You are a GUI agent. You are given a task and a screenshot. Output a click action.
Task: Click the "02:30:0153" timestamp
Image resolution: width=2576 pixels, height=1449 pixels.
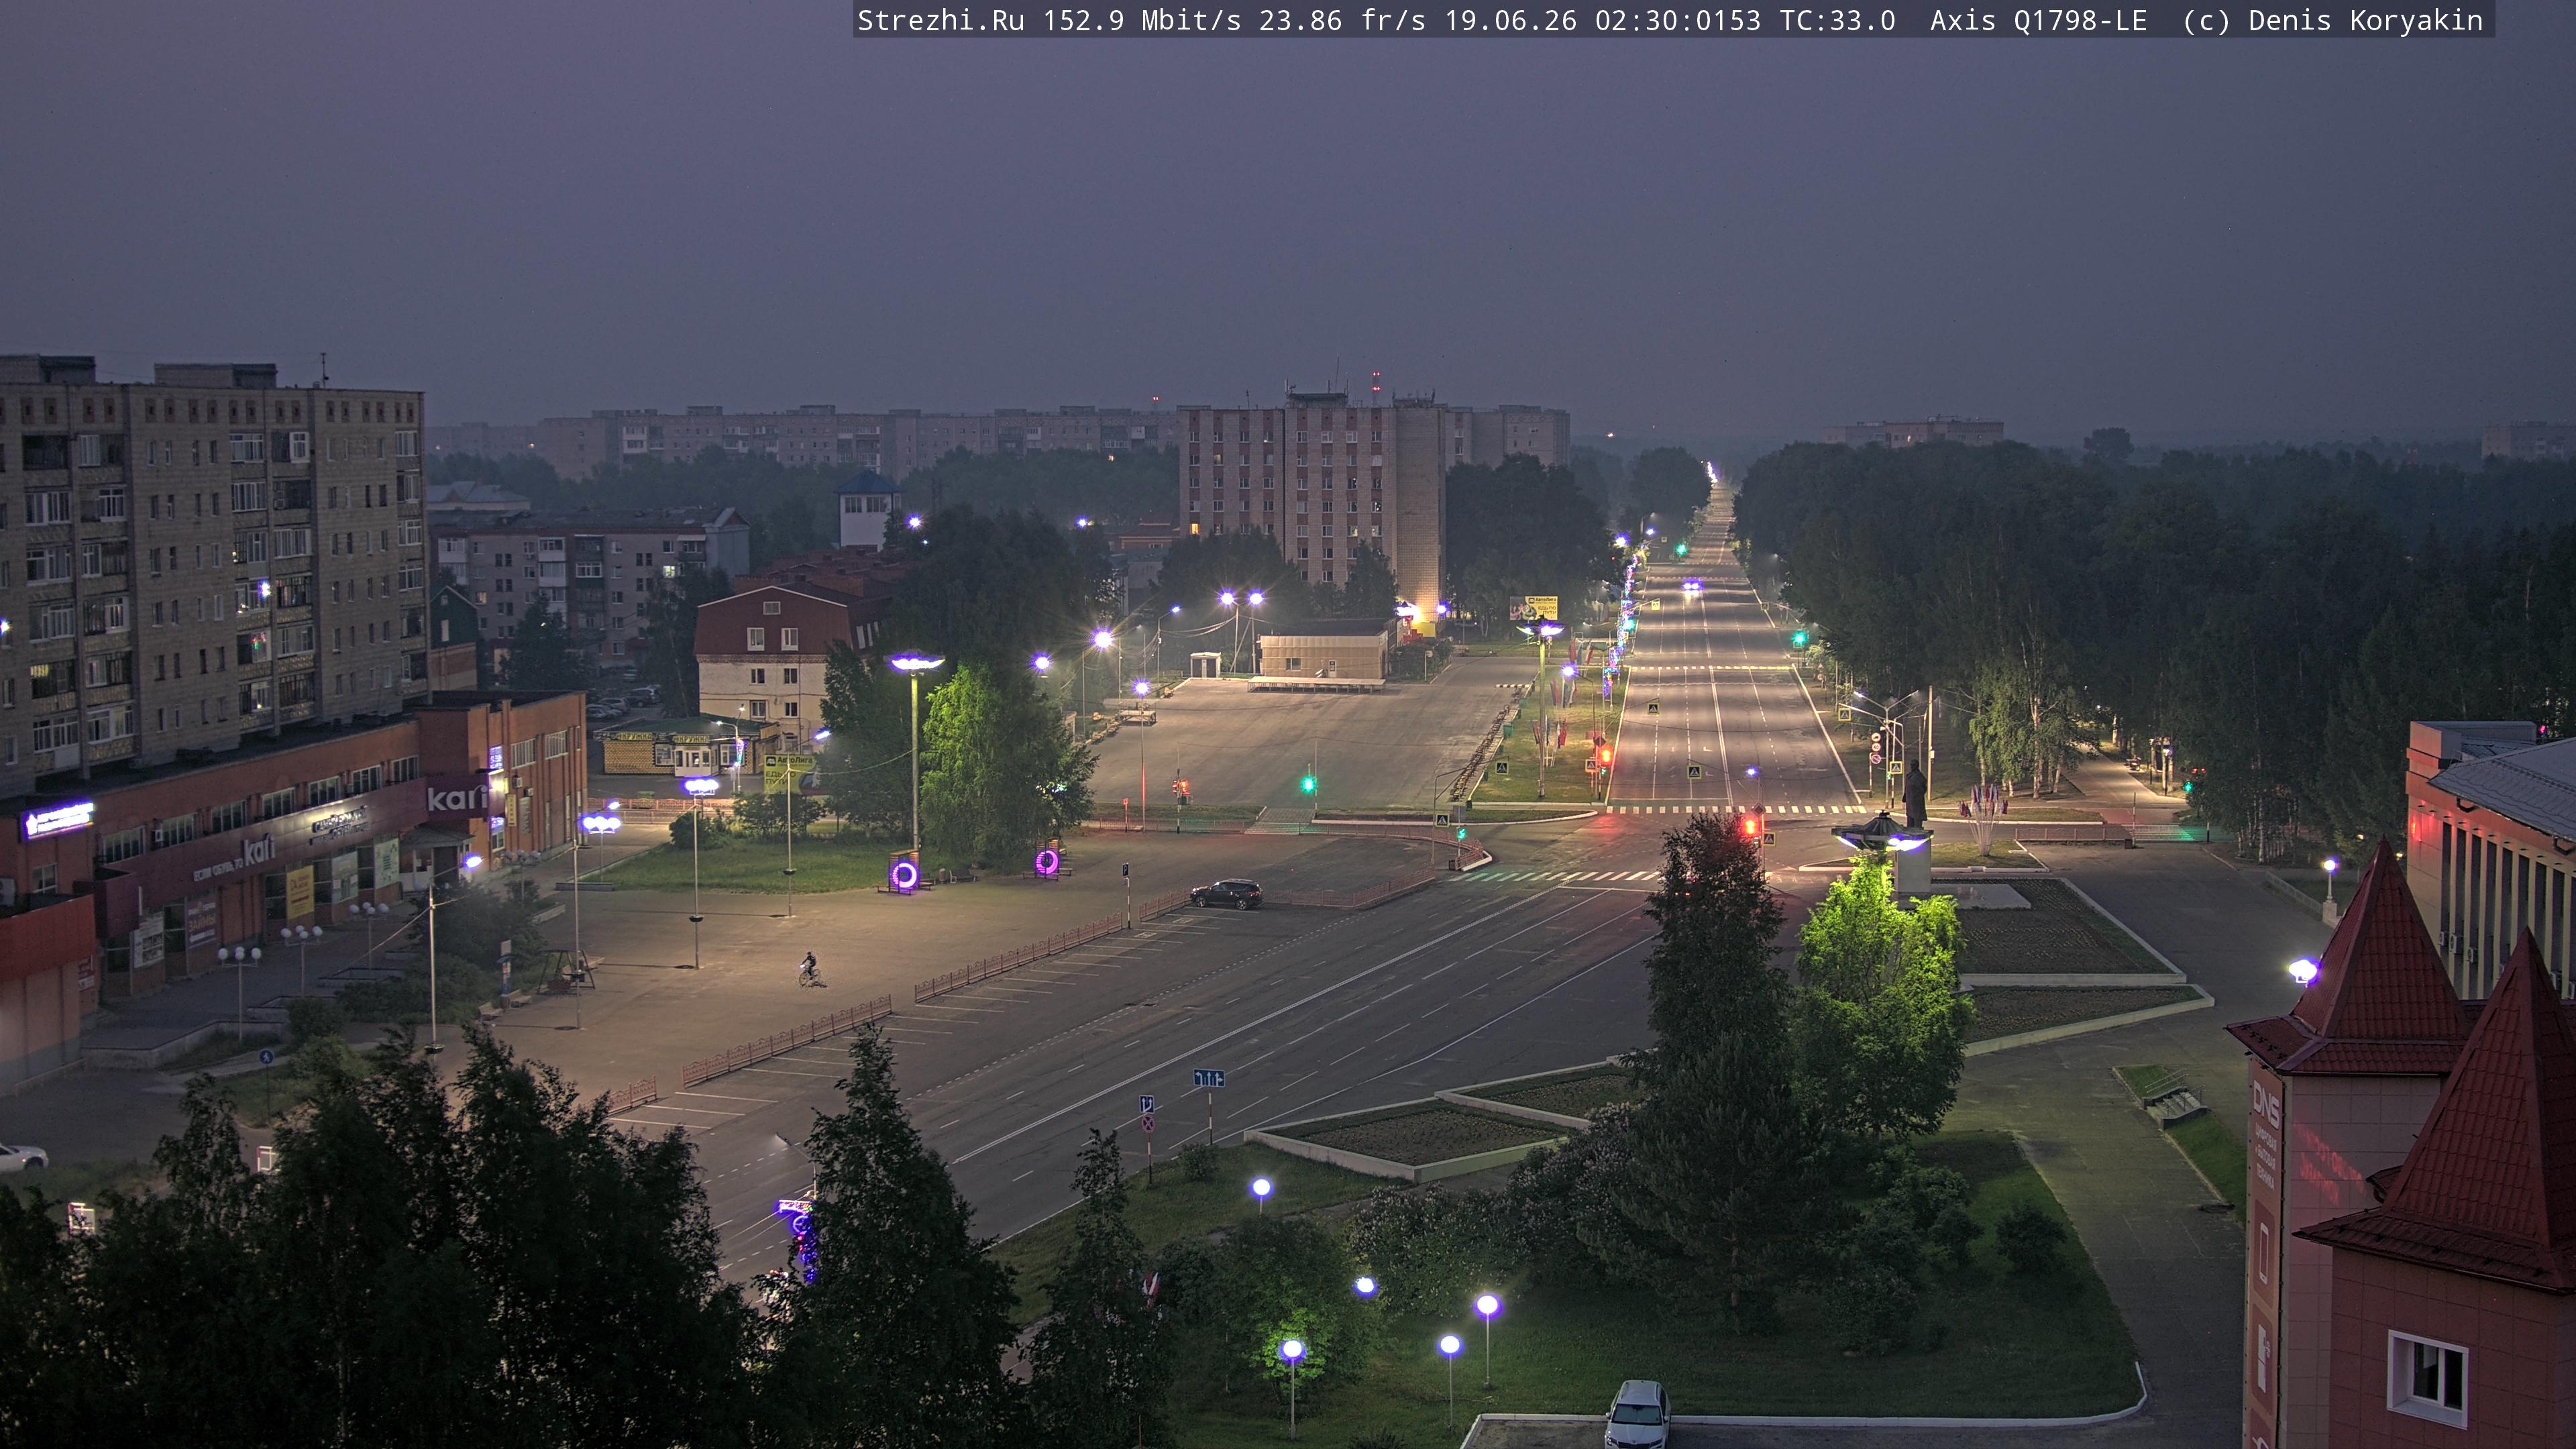(1678, 21)
